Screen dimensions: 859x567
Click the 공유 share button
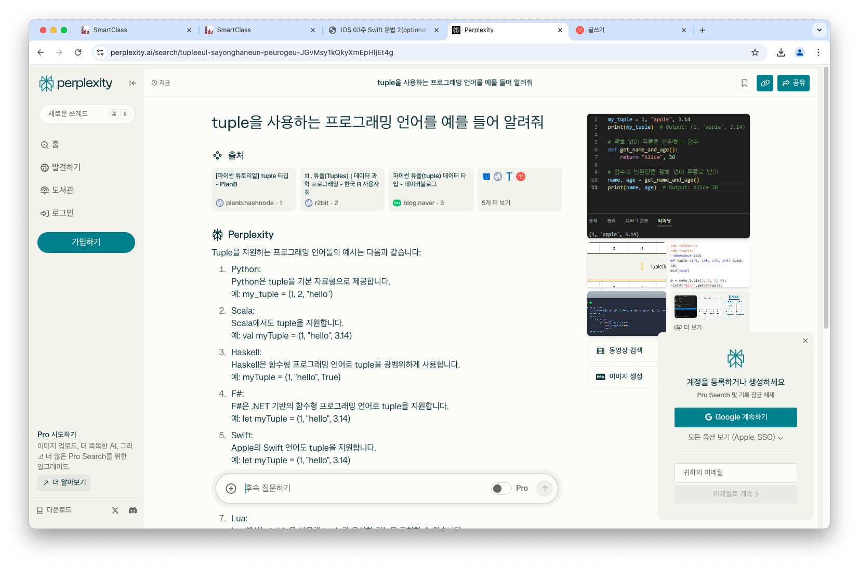tap(794, 83)
